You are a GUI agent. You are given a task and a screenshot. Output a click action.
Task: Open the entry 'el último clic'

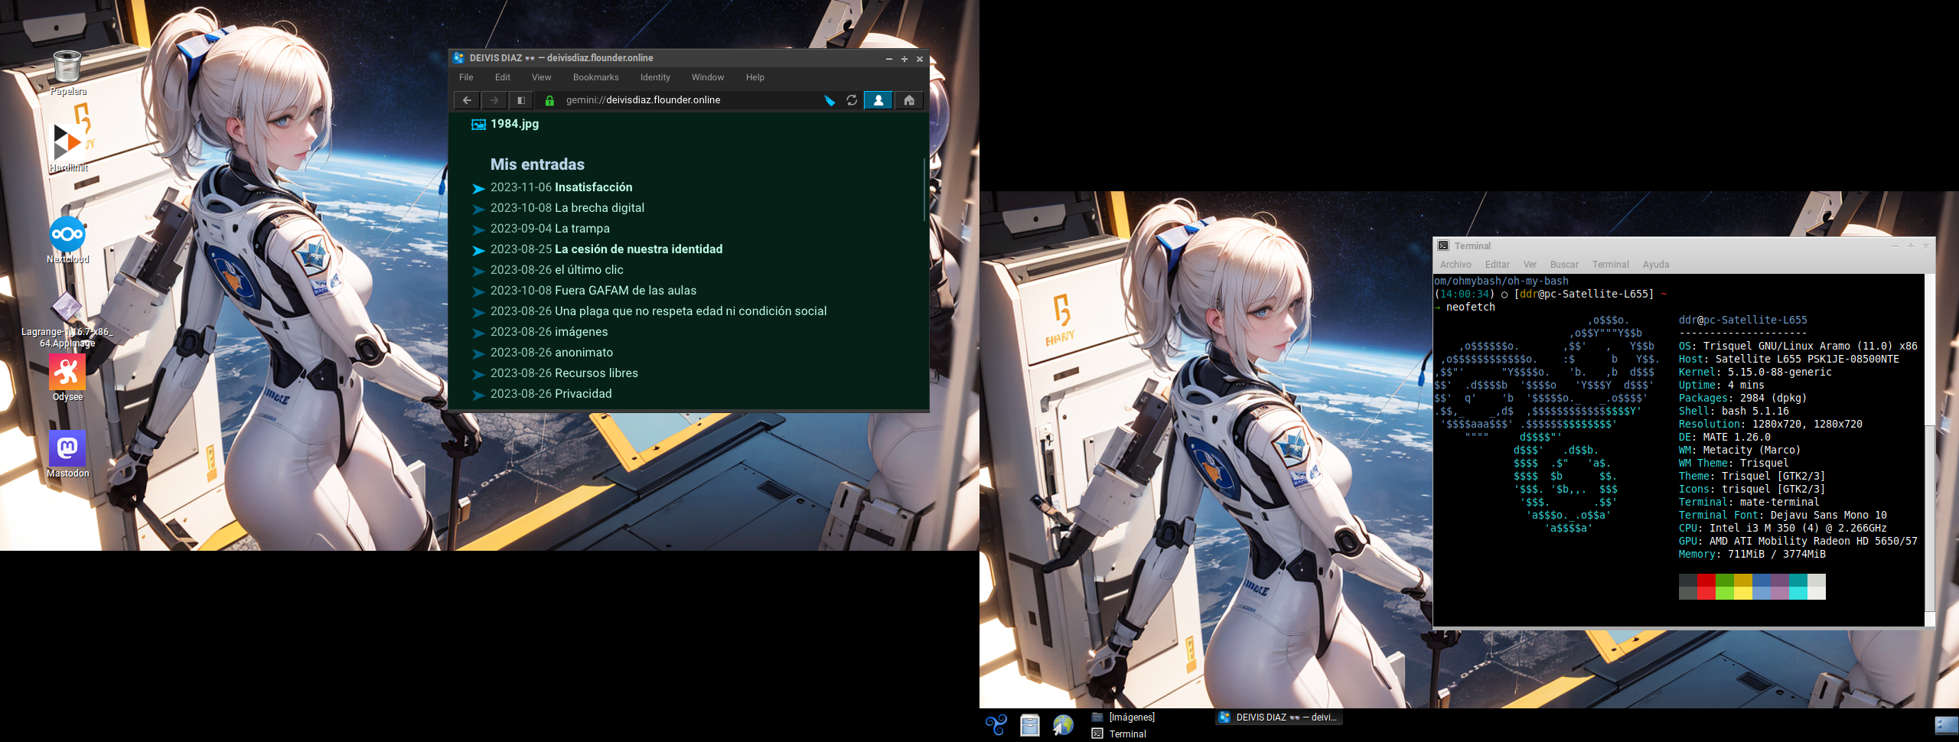point(588,270)
